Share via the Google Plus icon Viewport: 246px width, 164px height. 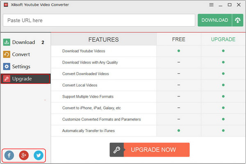(x=24, y=155)
